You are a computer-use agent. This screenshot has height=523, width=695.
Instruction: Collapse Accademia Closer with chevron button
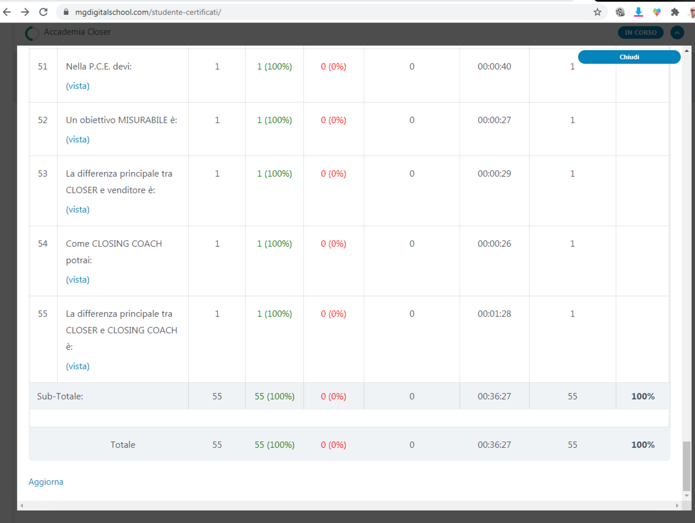click(677, 33)
